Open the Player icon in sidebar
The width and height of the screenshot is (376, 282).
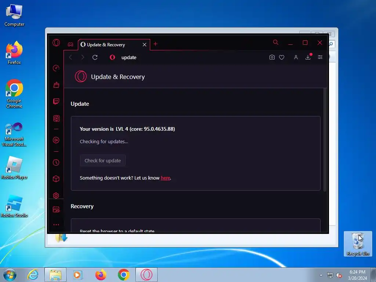56,140
